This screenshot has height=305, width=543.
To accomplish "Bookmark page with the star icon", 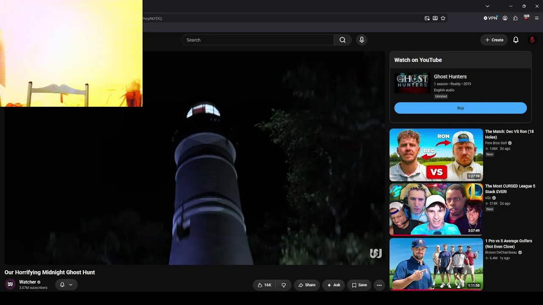I will point(443,18).
